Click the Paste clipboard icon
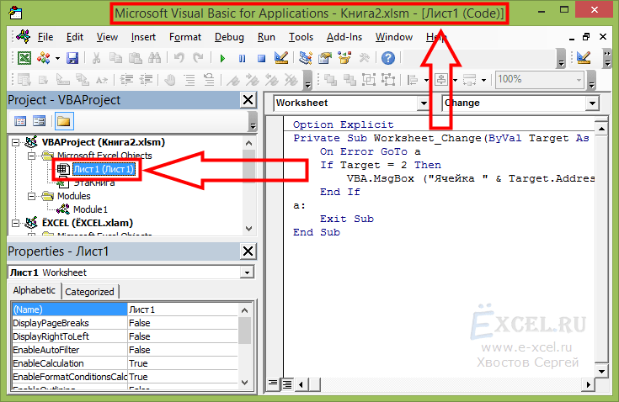This screenshot has width=619, height=402. (136, 58)
